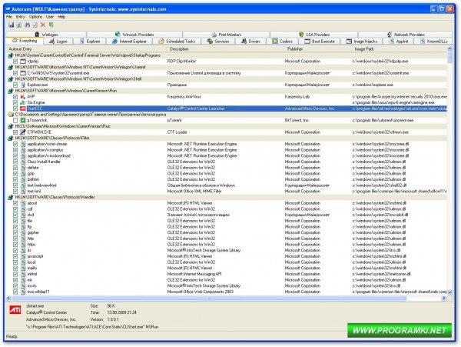The image size is (461, 347).
Task: Select the 'Microsoft Office XML MIME Filter' description
Action: (194, 191)
